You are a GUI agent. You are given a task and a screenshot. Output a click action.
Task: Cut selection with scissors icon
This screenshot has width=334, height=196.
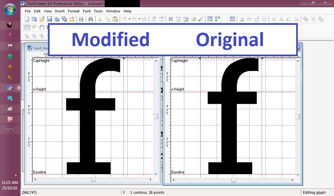[100, 19]
